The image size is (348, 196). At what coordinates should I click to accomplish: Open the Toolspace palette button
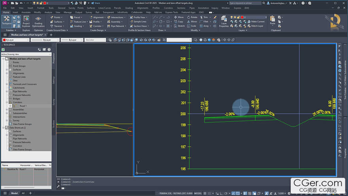point(6,21)
